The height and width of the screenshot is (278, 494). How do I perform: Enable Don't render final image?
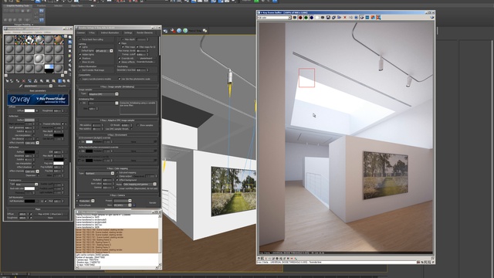coord(80,70)
